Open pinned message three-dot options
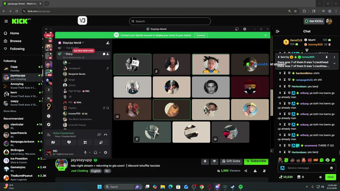Viewport: 340px width, 191px height. pos(334,57)
